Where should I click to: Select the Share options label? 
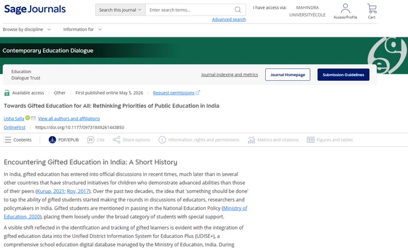point(136,140)
